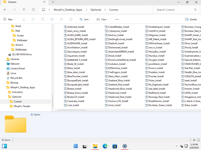Switch to details list view icon
This screenshot has height=150, width=201.
194,140
